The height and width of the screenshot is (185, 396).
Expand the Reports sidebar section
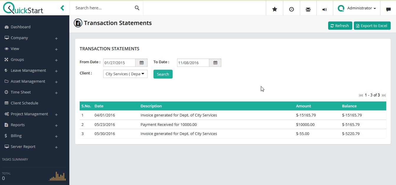[x=17, y=125]
